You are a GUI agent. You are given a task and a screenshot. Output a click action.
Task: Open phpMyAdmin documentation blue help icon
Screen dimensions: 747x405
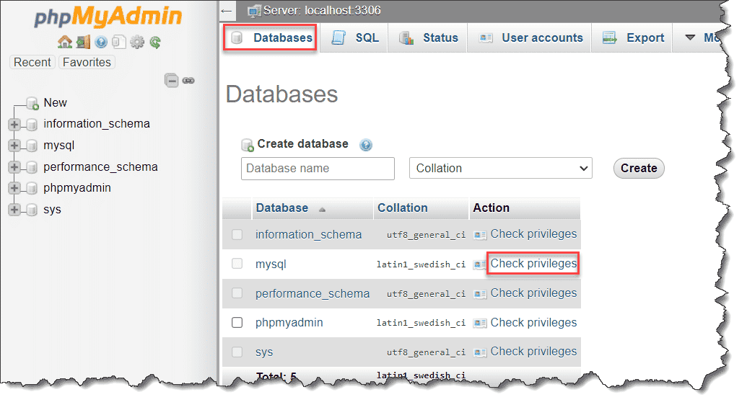101,43
